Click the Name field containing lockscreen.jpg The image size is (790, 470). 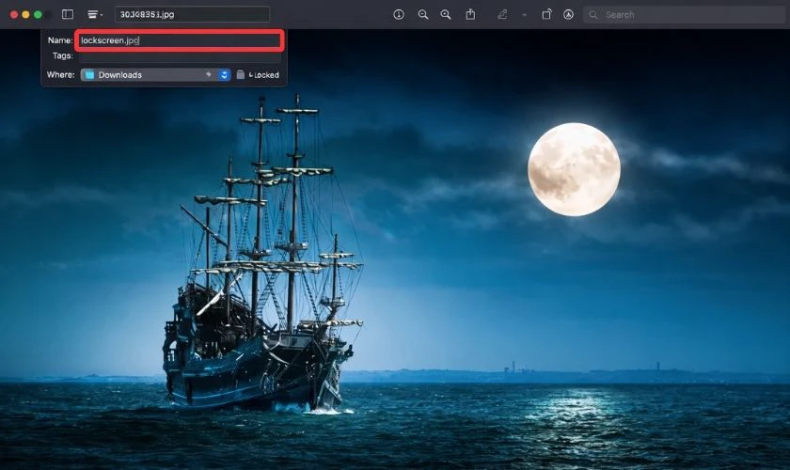179,40
